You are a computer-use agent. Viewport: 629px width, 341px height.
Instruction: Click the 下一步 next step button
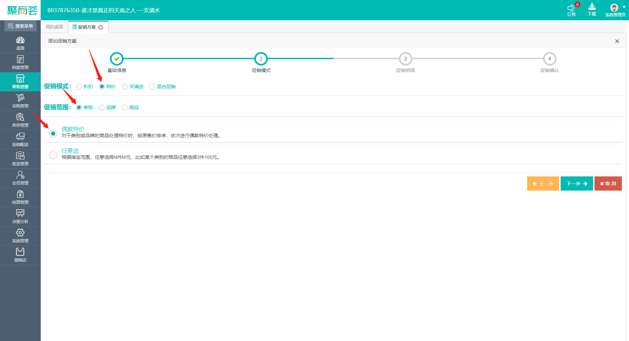(x=577, y=184)
